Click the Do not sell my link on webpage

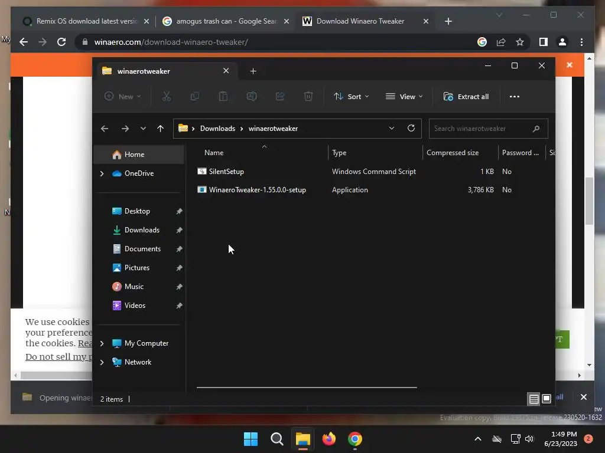(58, 357)
